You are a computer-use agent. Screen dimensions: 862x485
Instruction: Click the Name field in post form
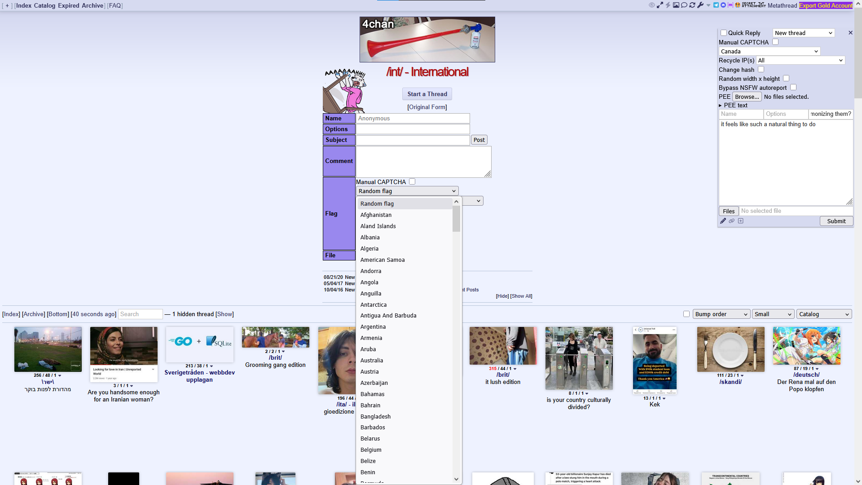(413, 118)
